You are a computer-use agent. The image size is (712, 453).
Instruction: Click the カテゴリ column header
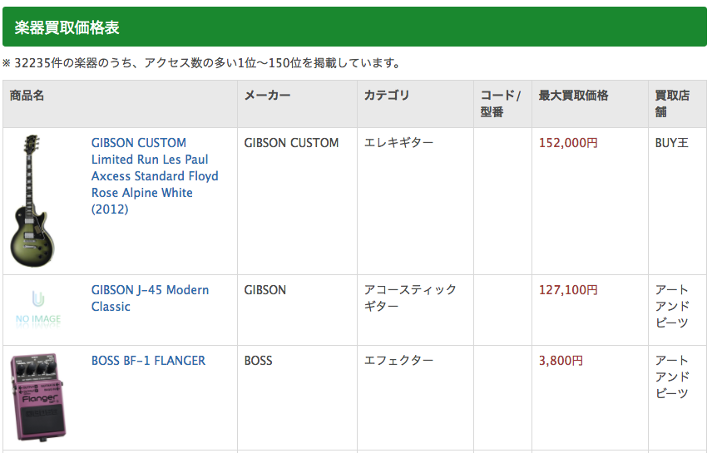coord(387,96)
